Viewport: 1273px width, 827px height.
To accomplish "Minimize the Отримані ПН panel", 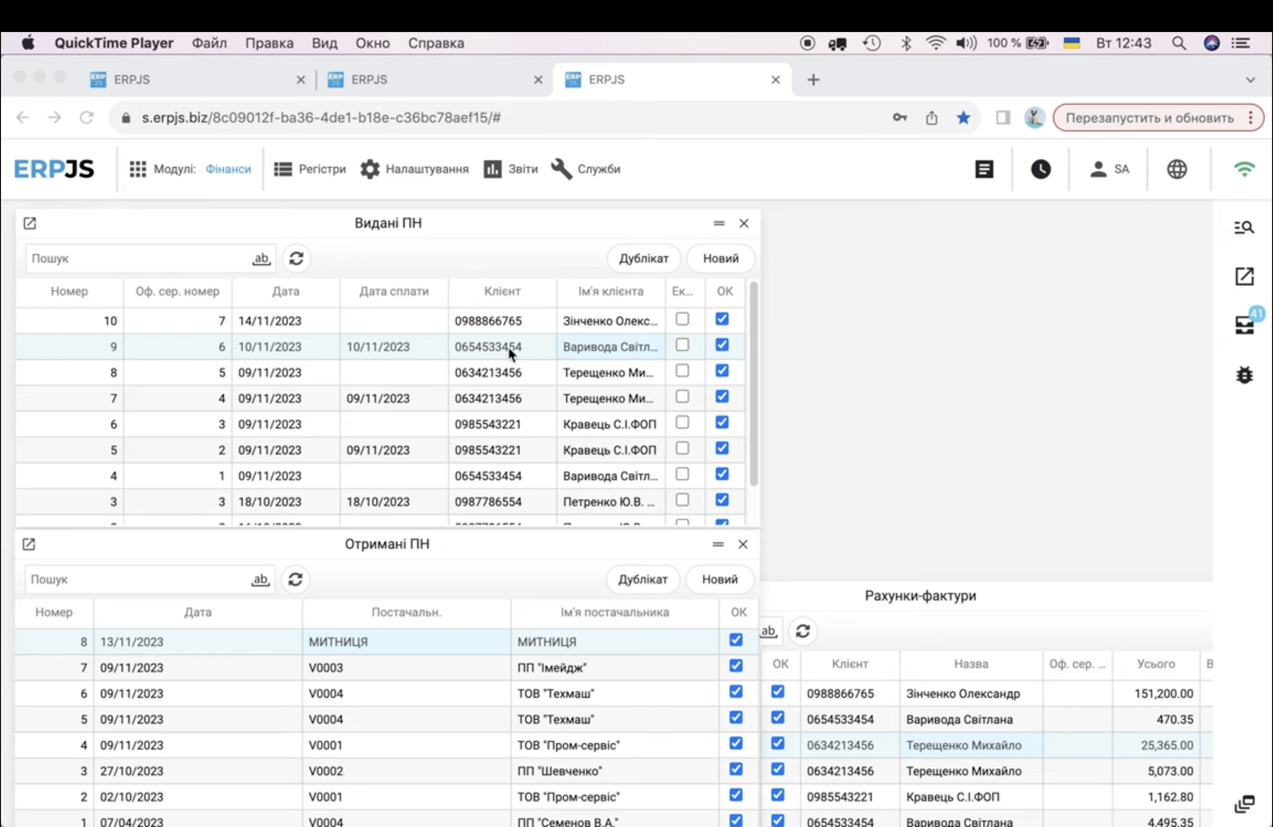I will coord(718,544).
